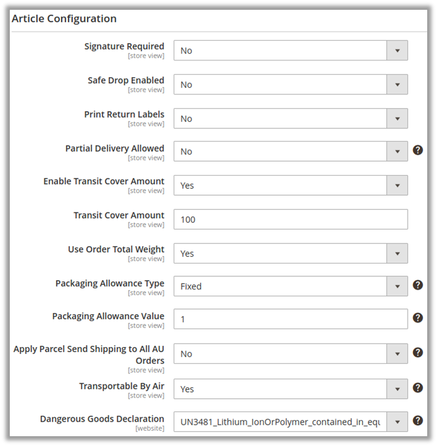
Task: Click help icon beside Dangerous Goods Declaration
Action: coord(418,421)
